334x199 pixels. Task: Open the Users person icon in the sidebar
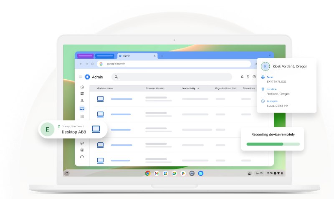[x=82, y=101]
